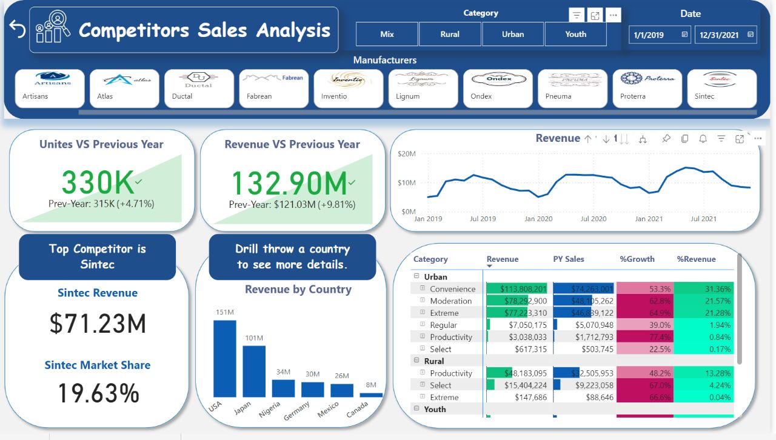Image resolution: width=776 pixels, height=440 pixels.
Task: Click the bell alert icon on Revenue chart
Action: tap(703, 139)
